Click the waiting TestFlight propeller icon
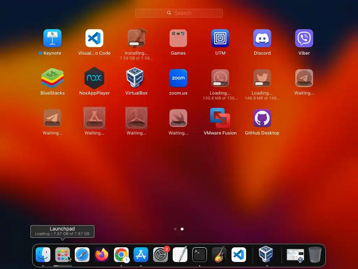358x269 pixels. [x=136, y=118]
